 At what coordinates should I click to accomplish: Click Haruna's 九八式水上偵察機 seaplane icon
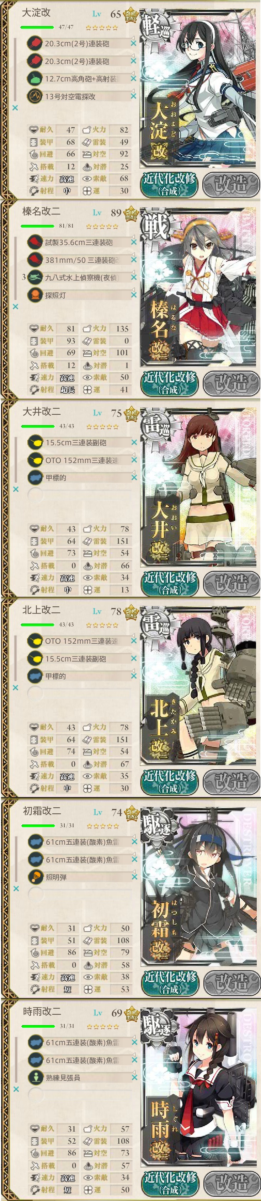(34, 277)
